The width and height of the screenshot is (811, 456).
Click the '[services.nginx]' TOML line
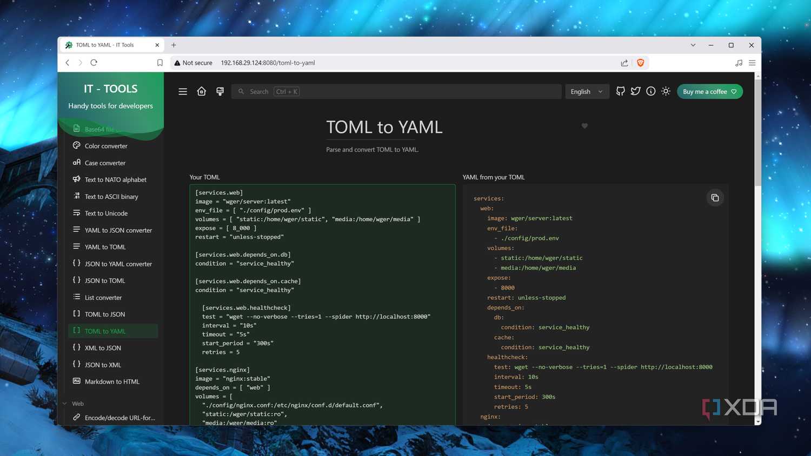pos(222,370)
